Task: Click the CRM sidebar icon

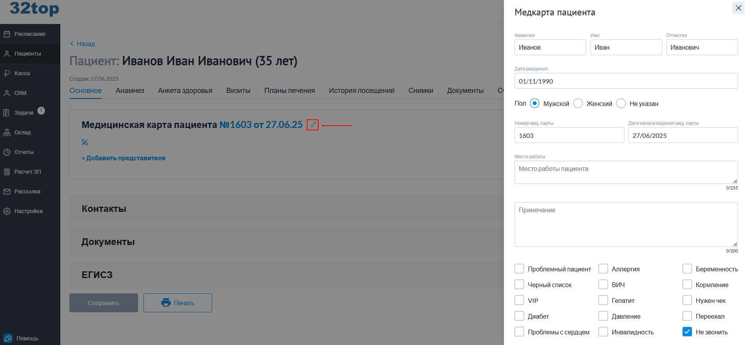Action: [7, 93]
